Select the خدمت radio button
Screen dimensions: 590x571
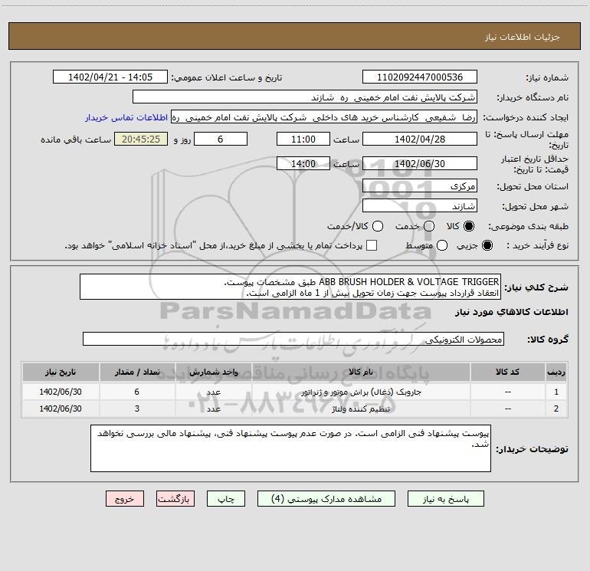tap(429, 226)
